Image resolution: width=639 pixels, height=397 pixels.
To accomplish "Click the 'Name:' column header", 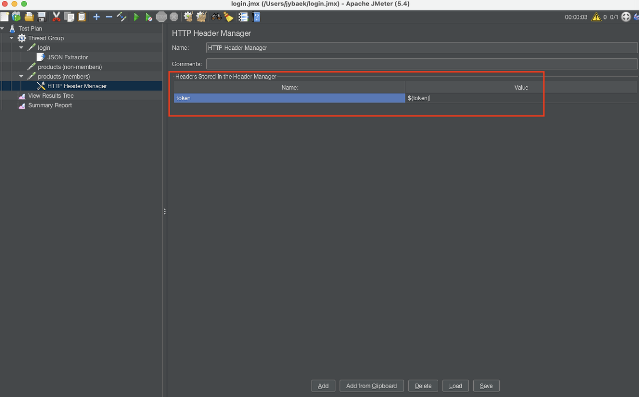I will (x=290, y=87).
